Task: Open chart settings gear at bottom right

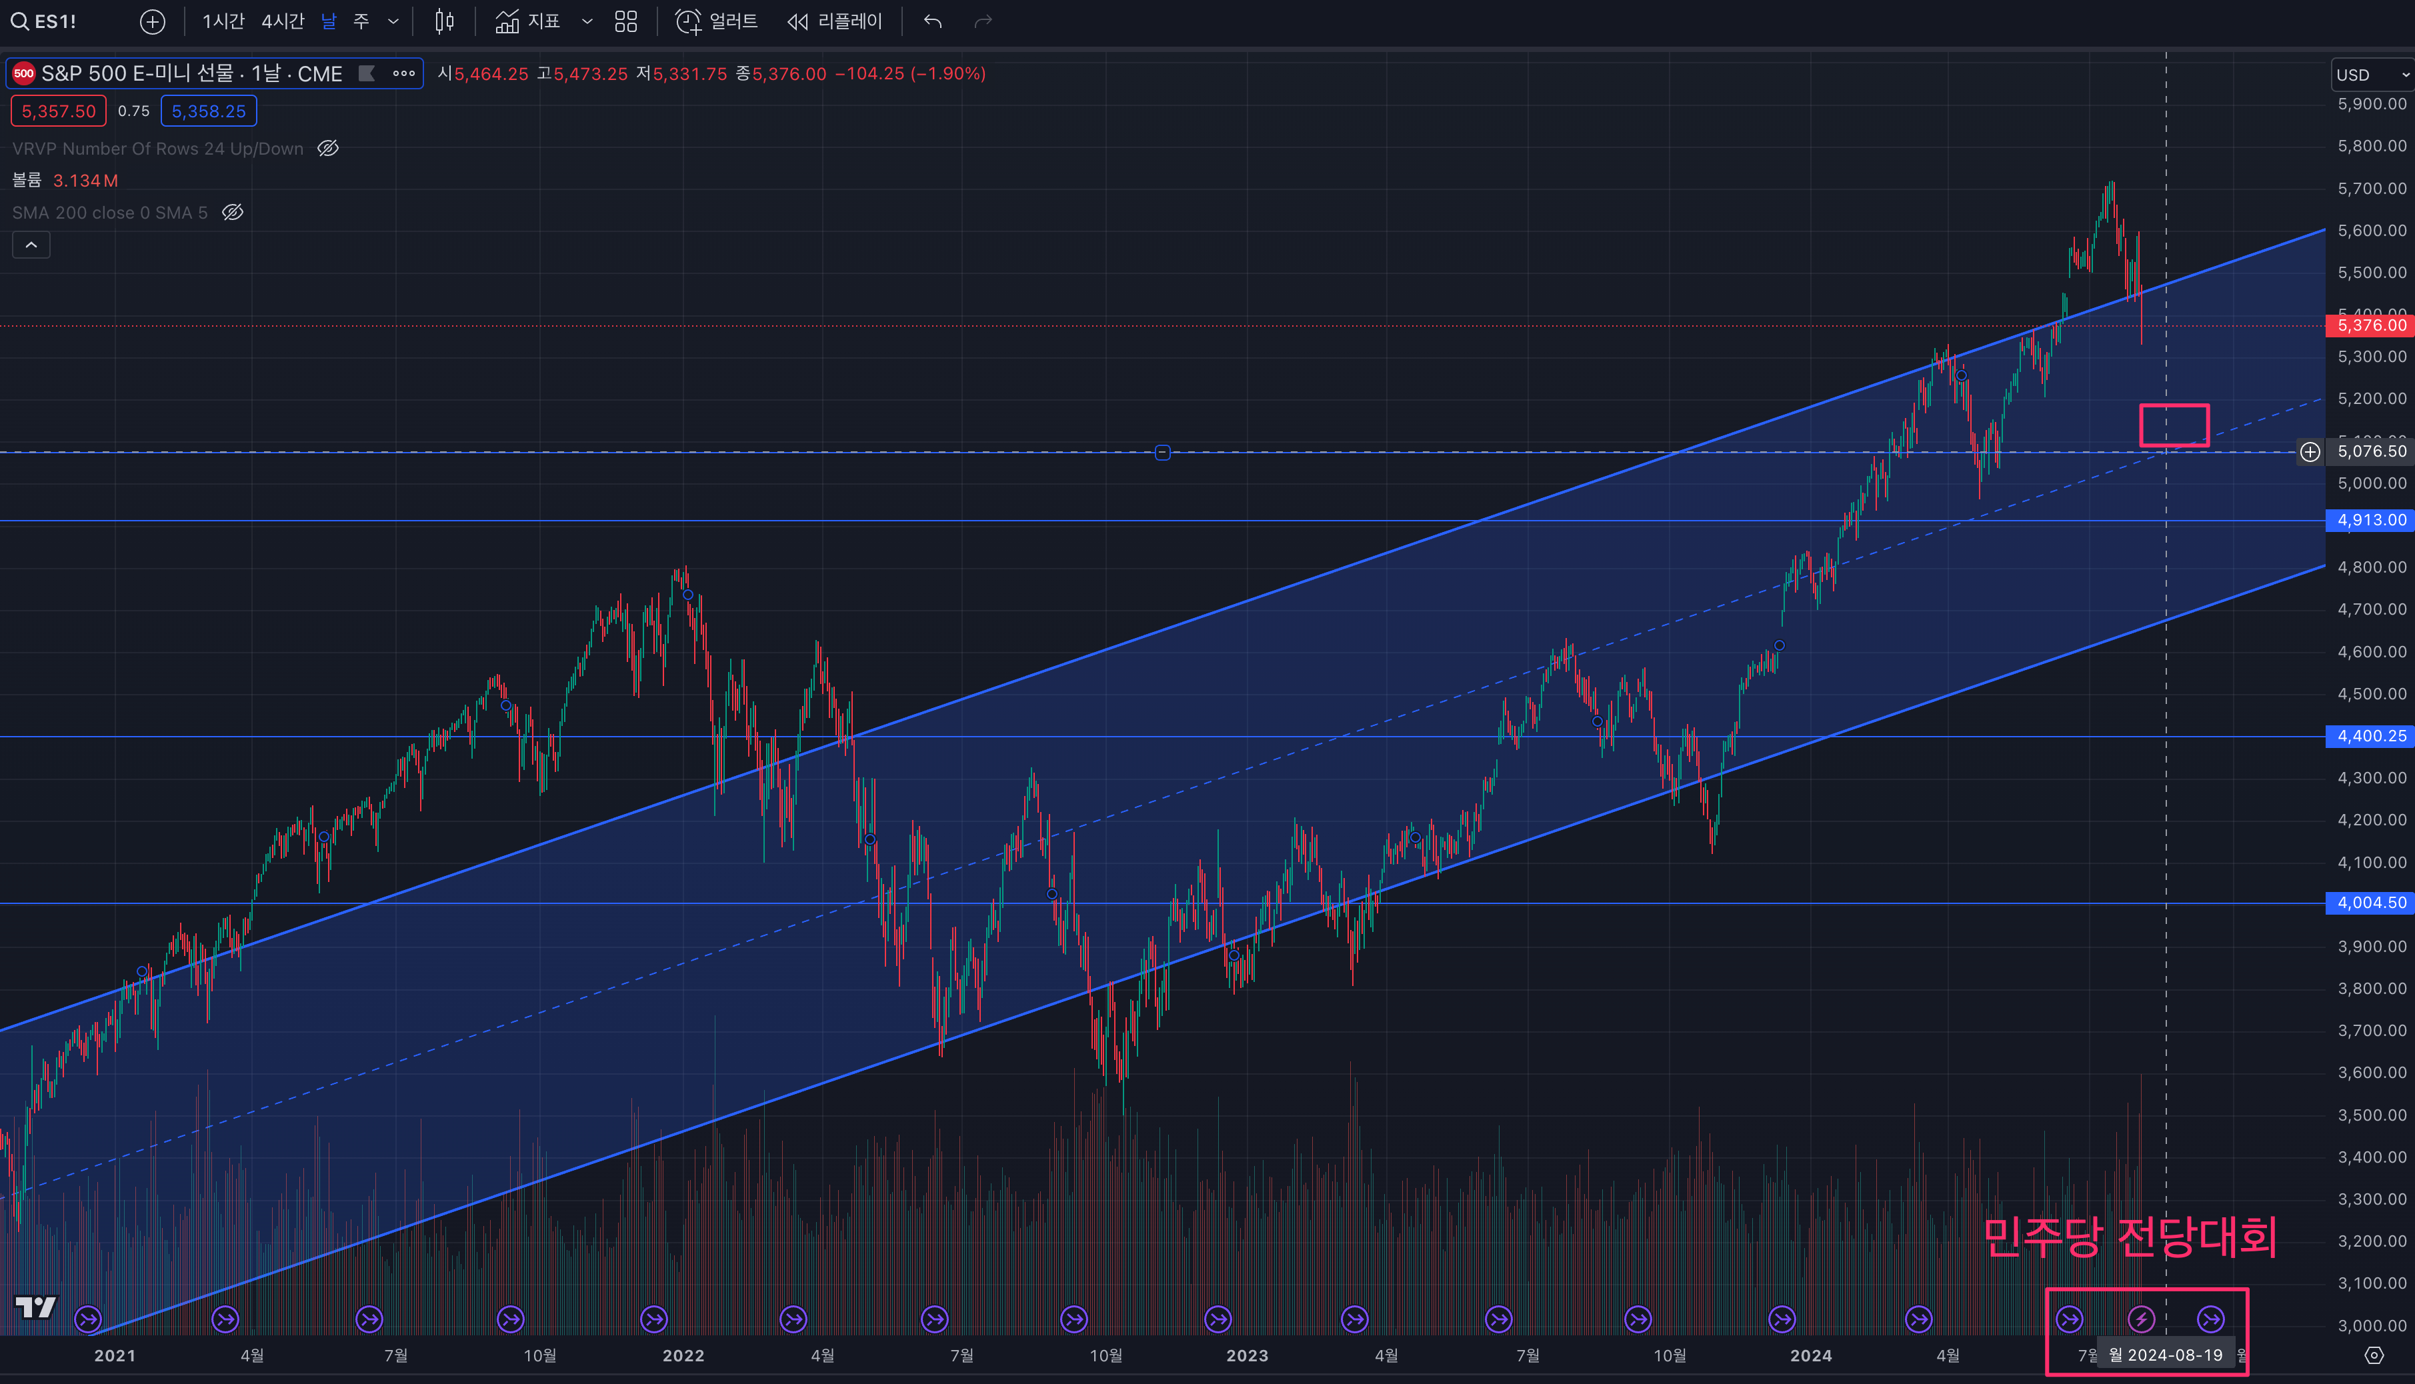Action: click(x=2373, y=1355)
